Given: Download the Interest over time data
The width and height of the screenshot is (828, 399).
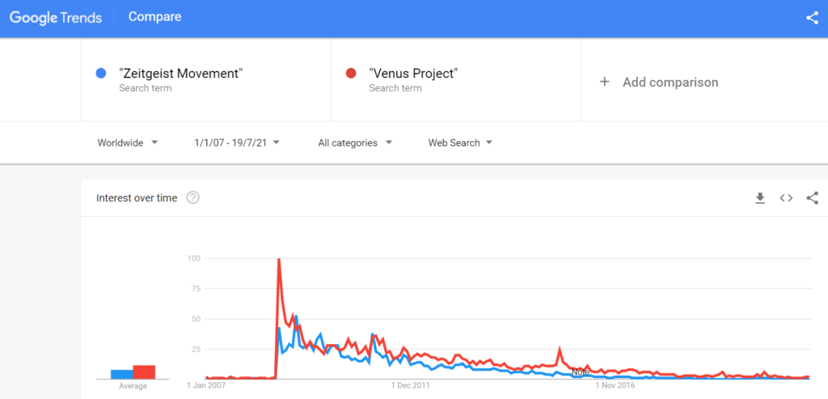Looking at the screenshot, I should coord(760,198).
